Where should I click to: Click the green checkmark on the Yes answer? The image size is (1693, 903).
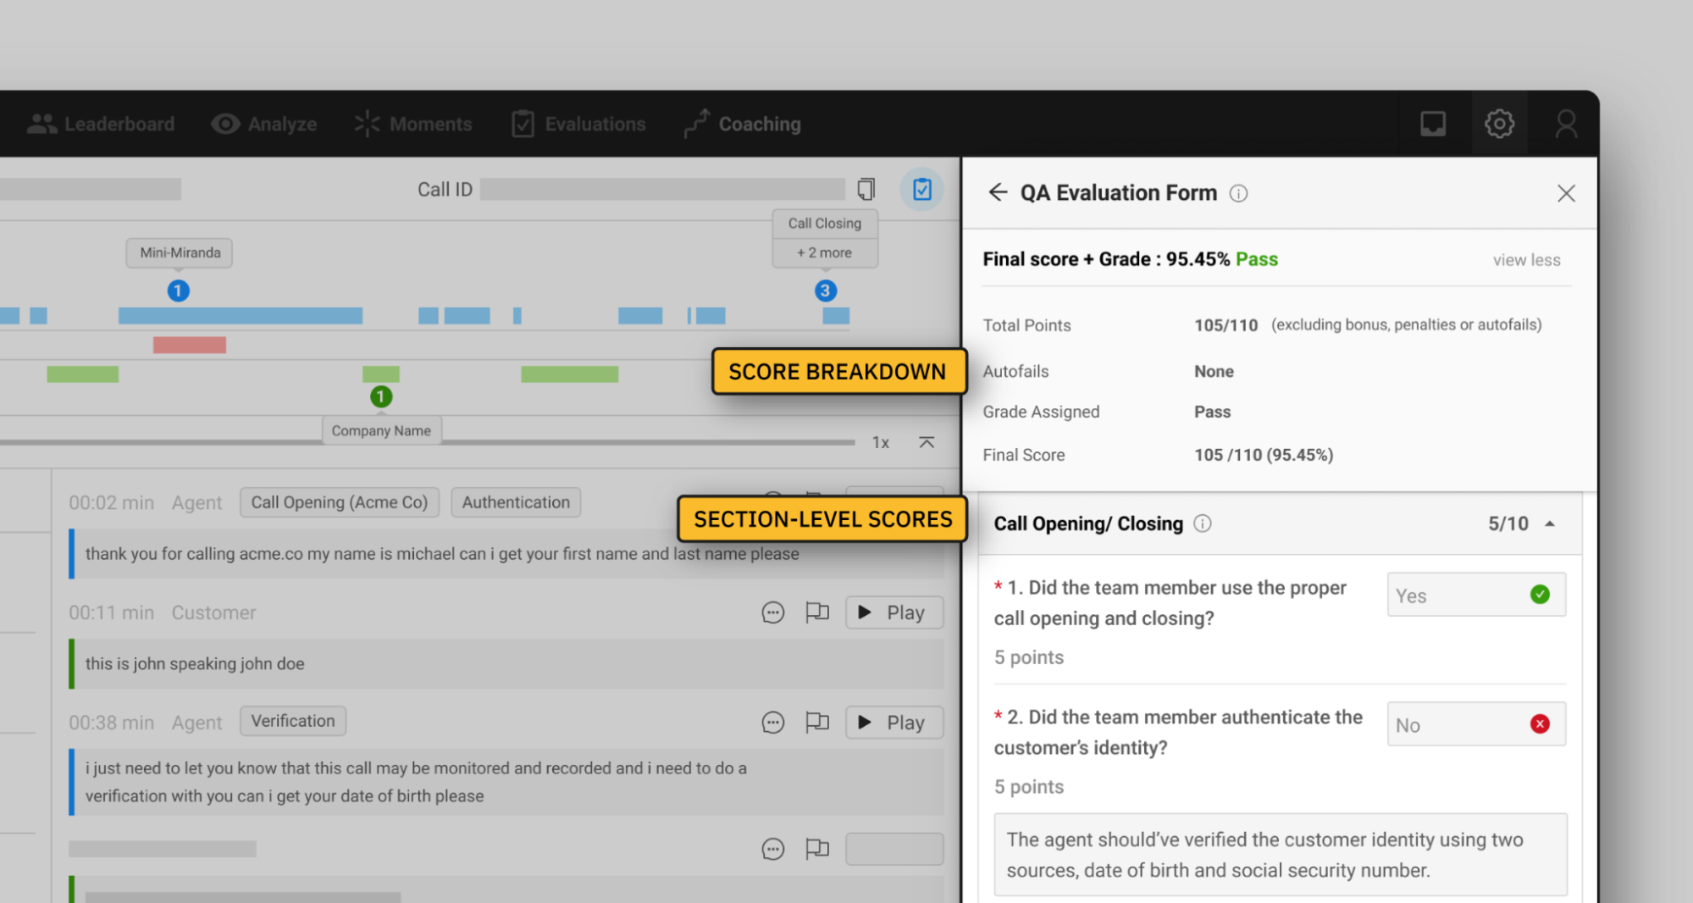(1540, 595)
